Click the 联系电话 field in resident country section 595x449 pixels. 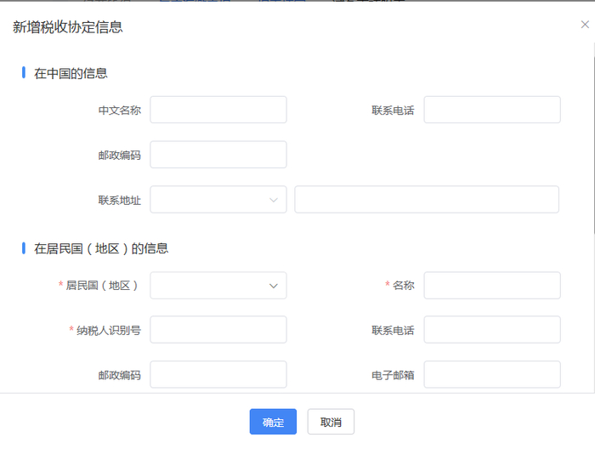(x=492, y=329)
